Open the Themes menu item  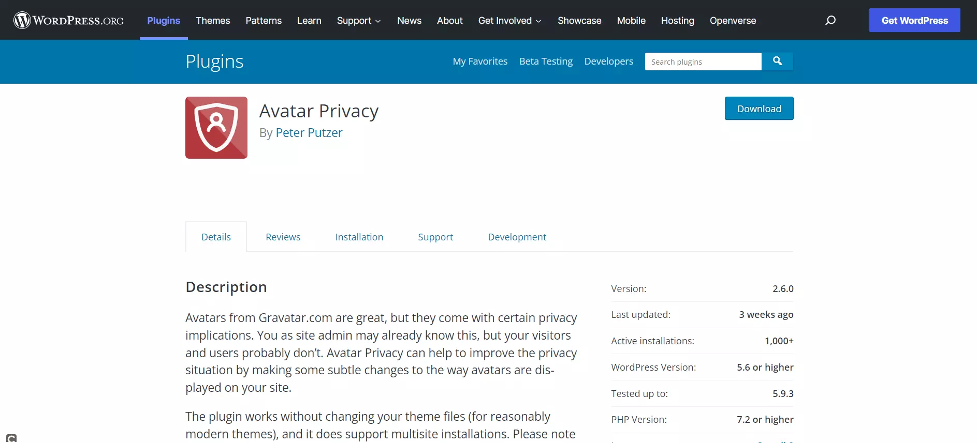pos(213,21)
